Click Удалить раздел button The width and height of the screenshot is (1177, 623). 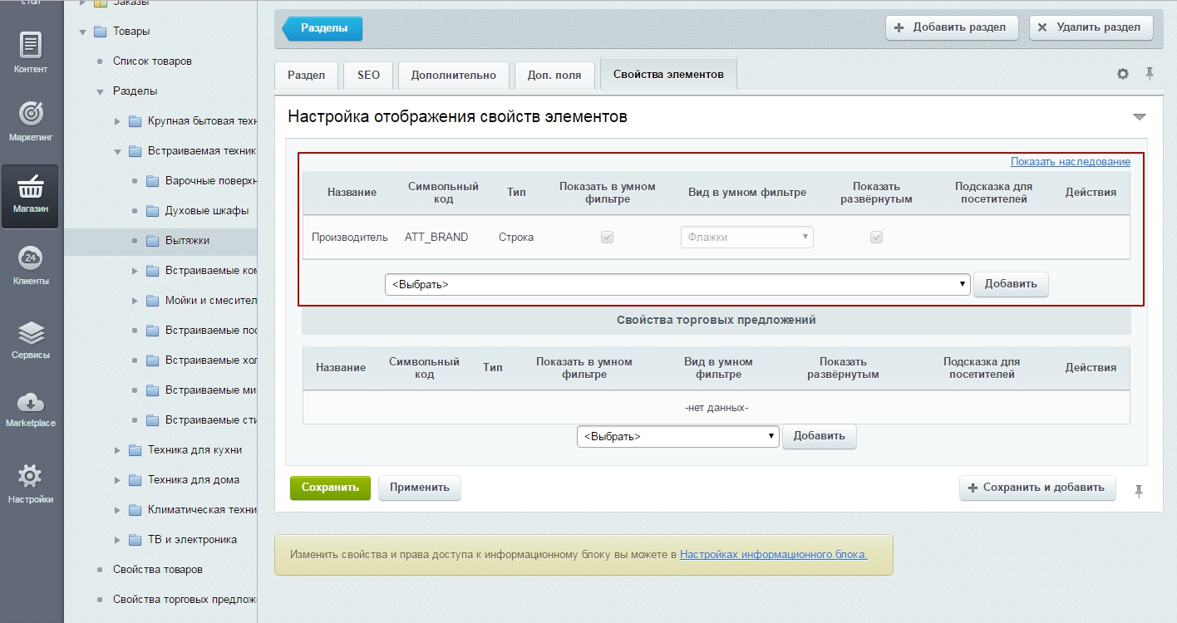(x=1091, y=27)
